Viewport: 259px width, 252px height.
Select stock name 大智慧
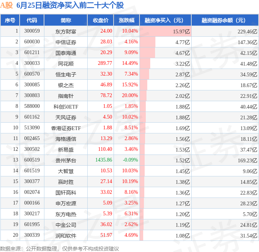pyautogui.click(x=66, y=171)
